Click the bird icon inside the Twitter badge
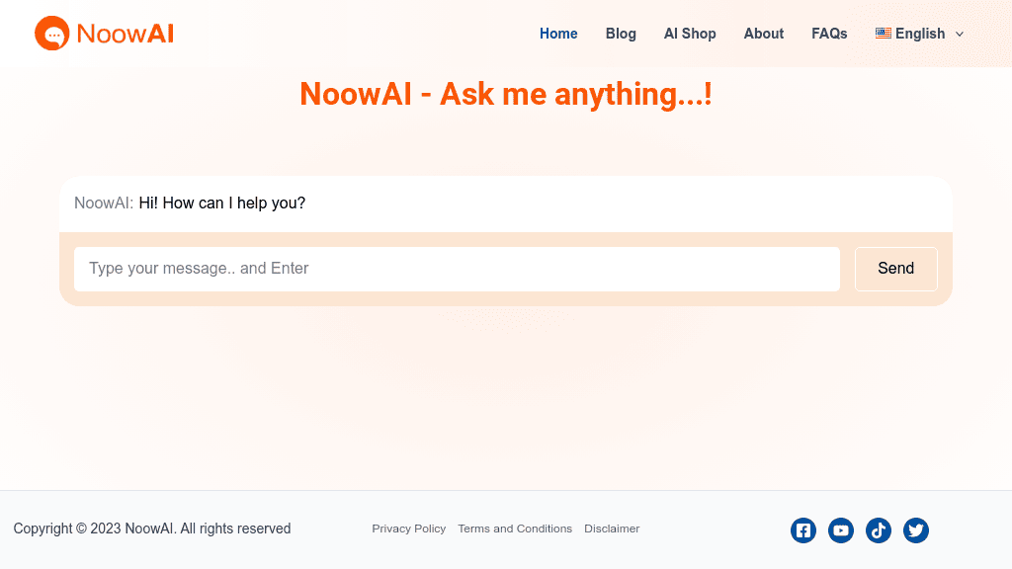This screenshot has height=569, width=1012. coord(916,530)
